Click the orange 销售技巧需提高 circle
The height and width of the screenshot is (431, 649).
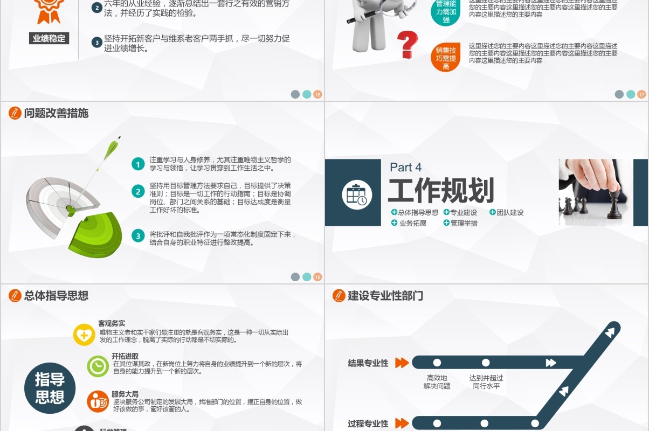tap(446, 57)
